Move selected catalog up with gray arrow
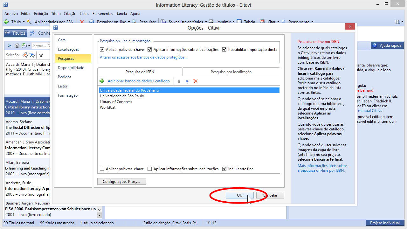407x229 pixels. (x=179, y=81)
